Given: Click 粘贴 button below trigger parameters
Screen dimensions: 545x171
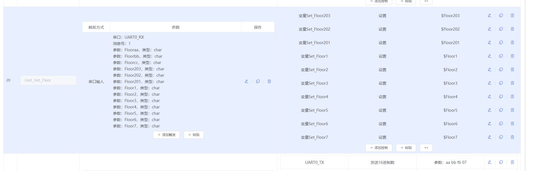Looking at the screenshot, I should tap(194, 135).
